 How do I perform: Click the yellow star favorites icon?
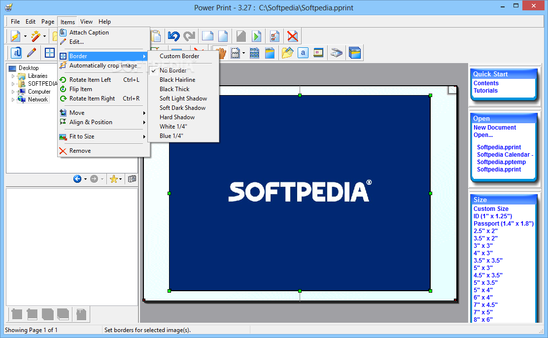coord(113,179)
